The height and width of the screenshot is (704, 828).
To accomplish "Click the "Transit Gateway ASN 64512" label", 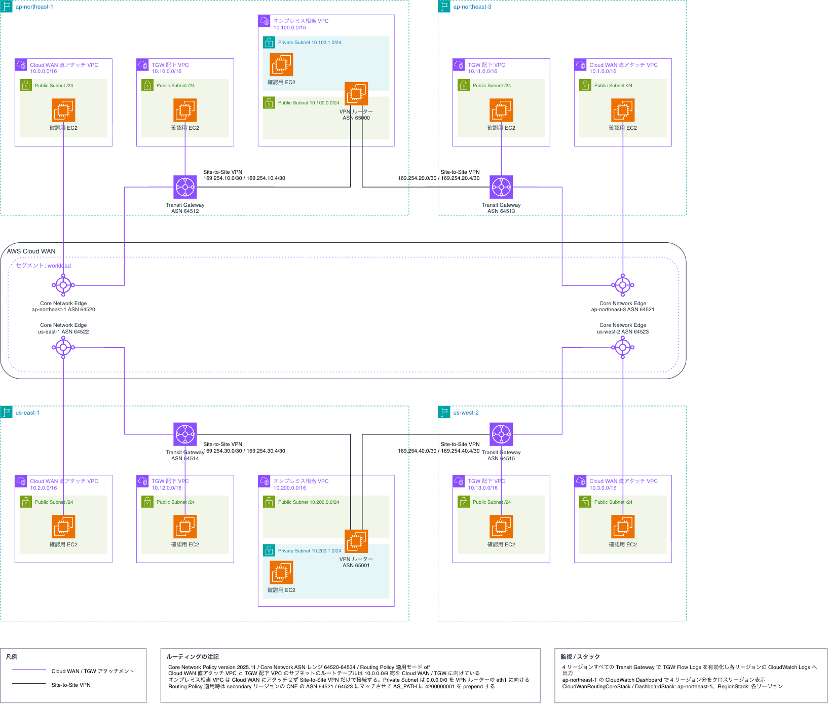I will click(x=185, y=208).
